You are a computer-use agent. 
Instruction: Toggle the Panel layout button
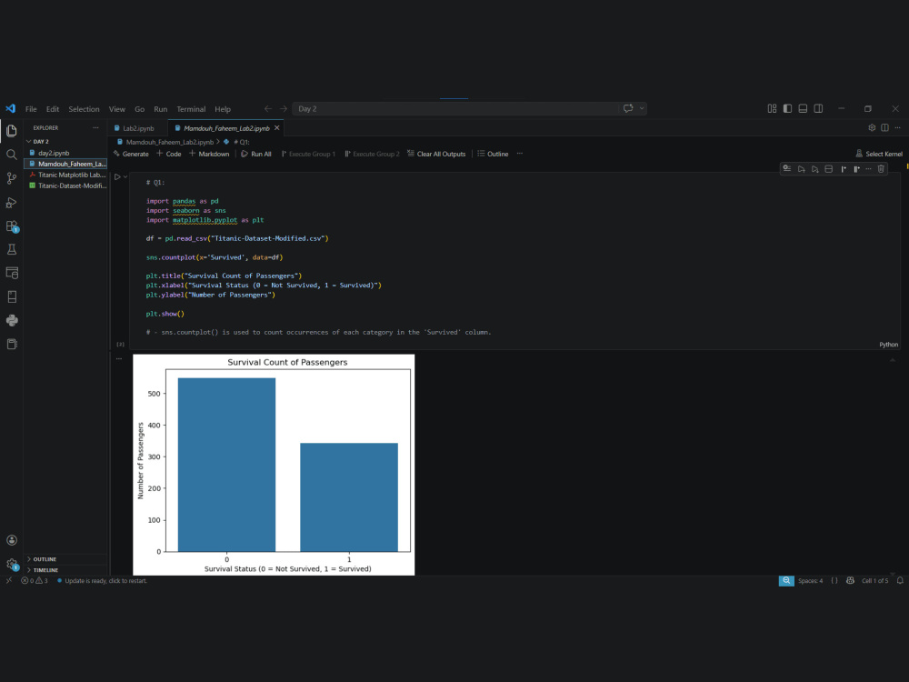pos(803,108)
